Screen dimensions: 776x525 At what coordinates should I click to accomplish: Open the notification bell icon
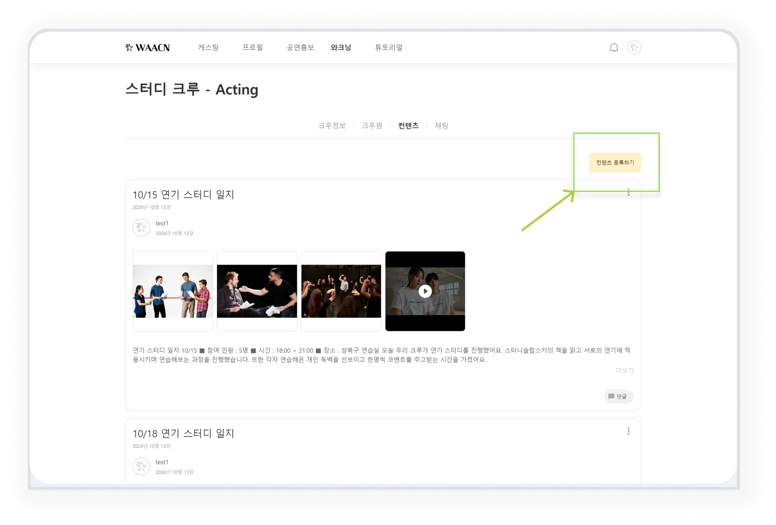[614, 48]
